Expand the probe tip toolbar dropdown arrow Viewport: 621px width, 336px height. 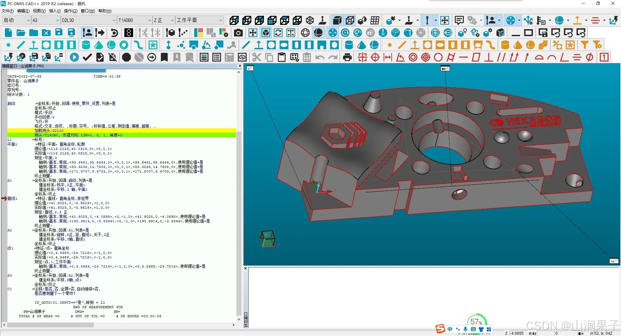coord(436,20)
